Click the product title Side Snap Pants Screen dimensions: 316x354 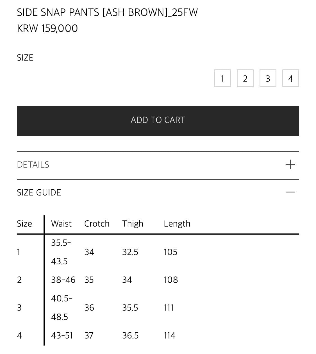[x=107, y=12]
